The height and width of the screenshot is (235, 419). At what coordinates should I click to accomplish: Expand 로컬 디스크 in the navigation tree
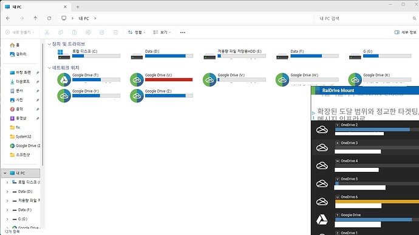7,182
